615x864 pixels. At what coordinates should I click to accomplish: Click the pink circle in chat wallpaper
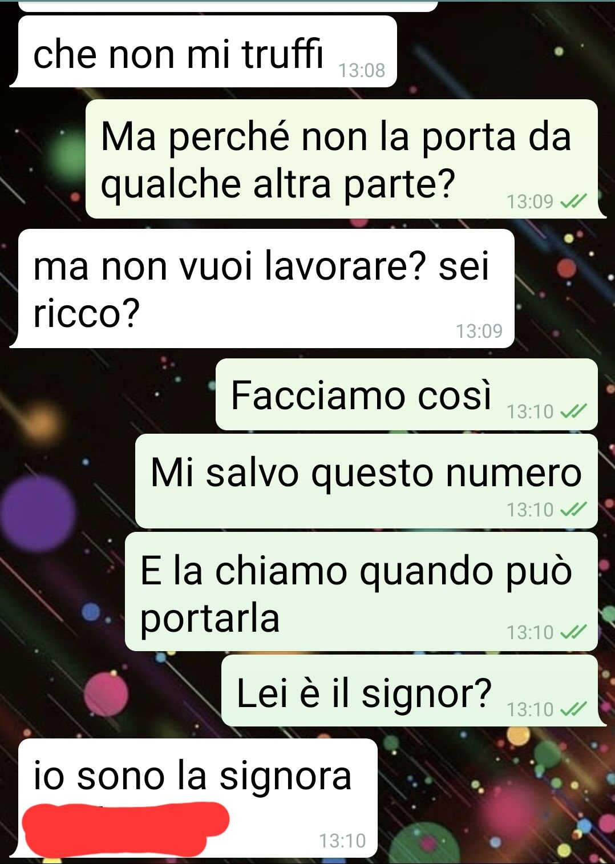click(x=106, y=694)
